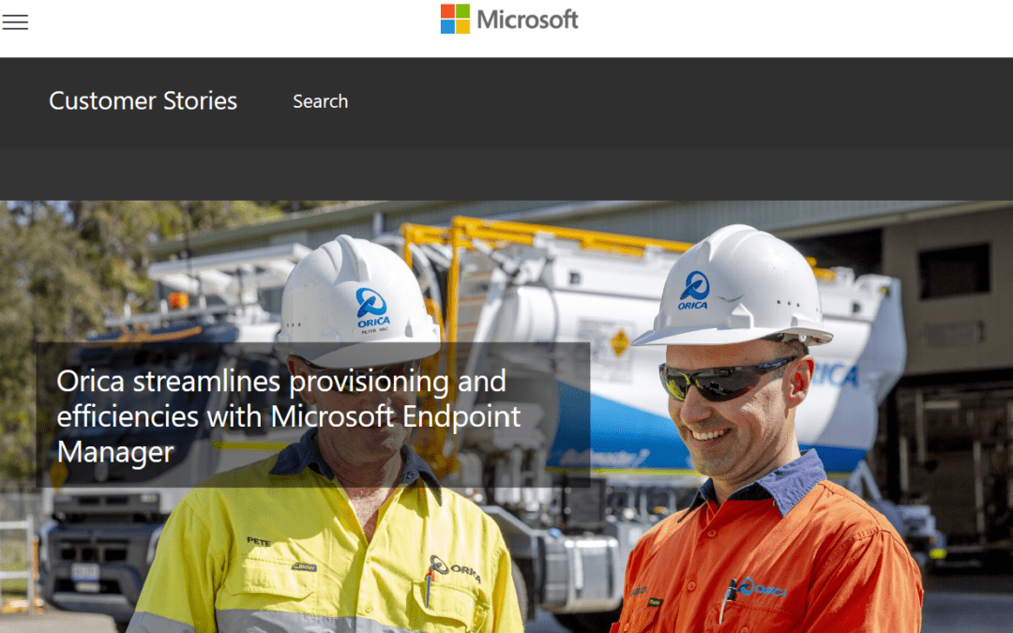Click the Orica Endpoint Manager story headline
This screenshot has width=1013, height=633.
288,416
